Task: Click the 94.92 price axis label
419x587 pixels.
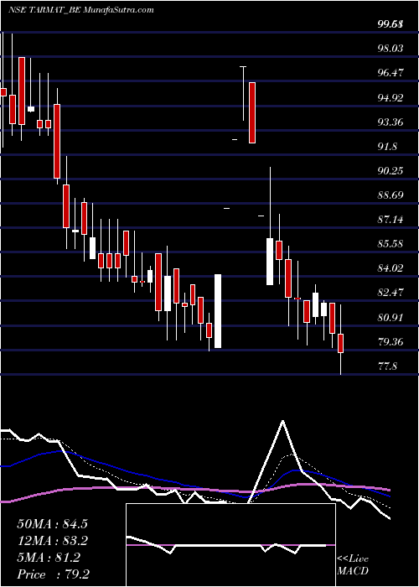Action: click(x=391, y=98)
